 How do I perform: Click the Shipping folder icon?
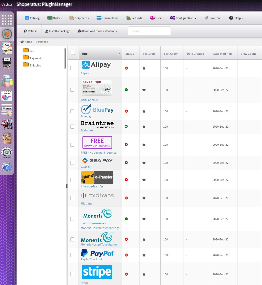[26, 64]
